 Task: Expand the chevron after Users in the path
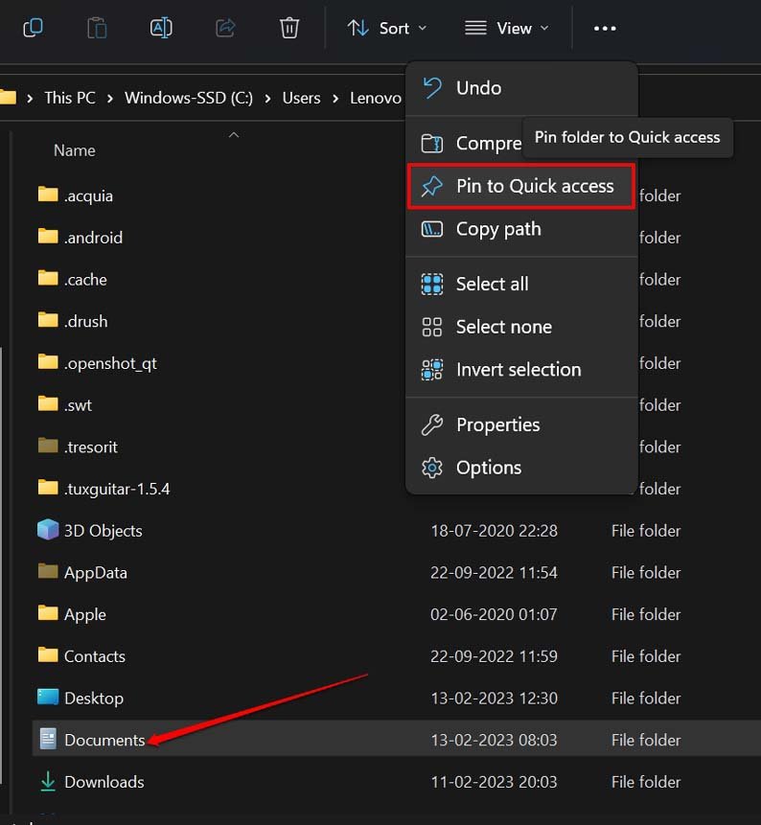tap(335, 98)
